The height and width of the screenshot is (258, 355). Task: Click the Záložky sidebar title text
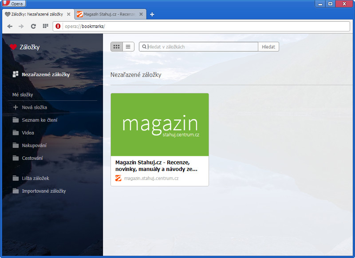coord(30,47)
